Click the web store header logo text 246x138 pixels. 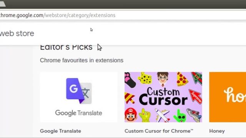[x=17, y=33]
